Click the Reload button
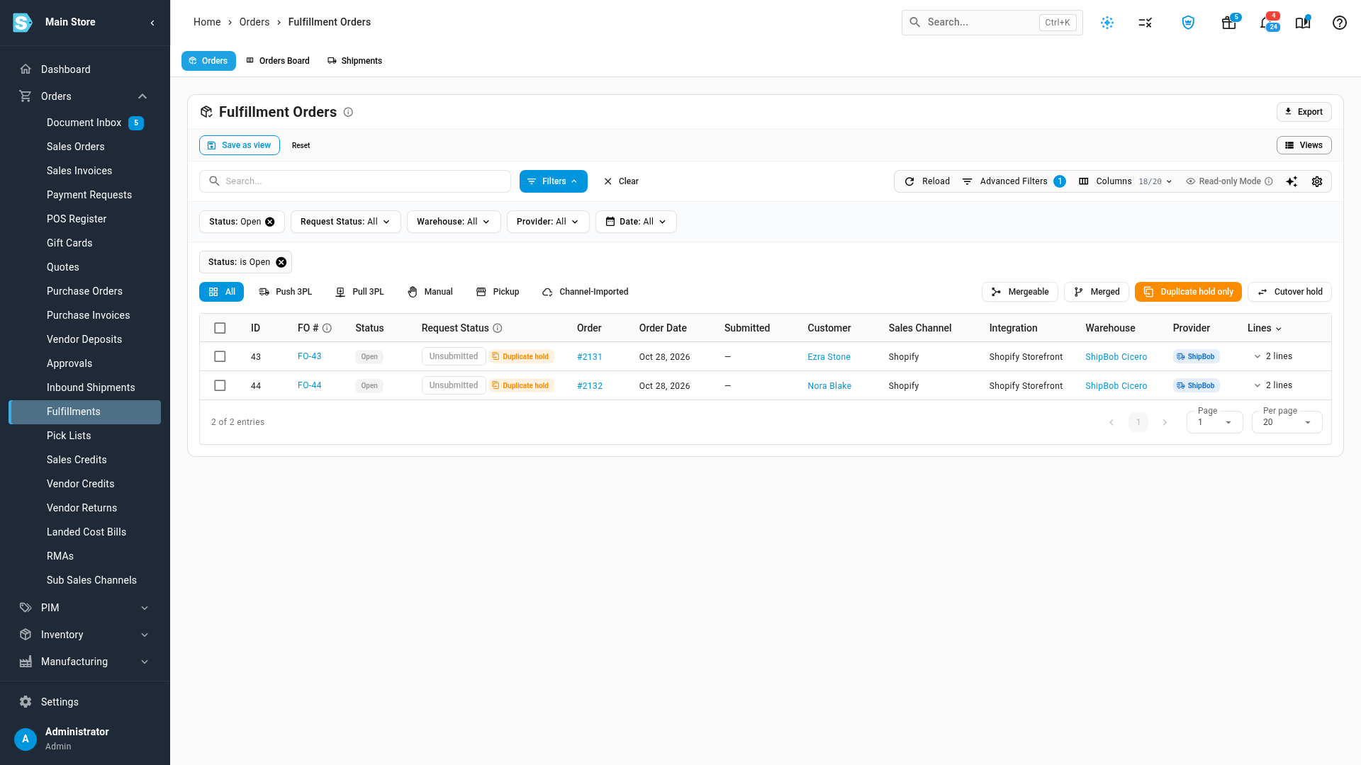1361x765 pixels. [x=927, y=181]
